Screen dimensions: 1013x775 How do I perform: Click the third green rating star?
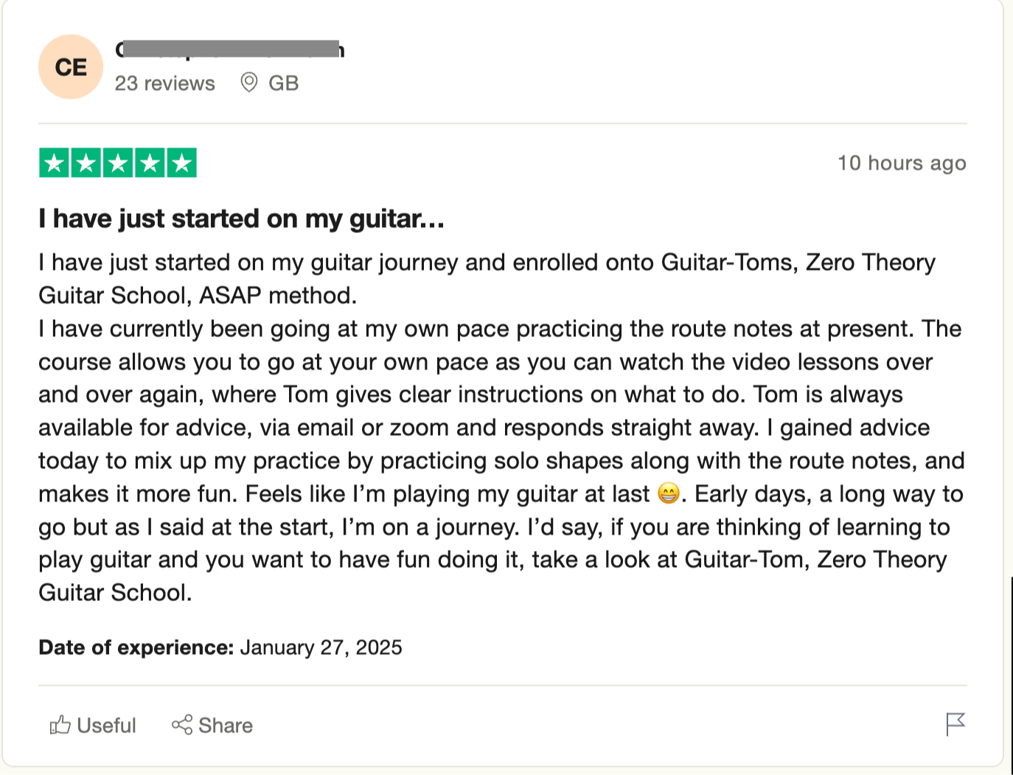click(118, 163)
